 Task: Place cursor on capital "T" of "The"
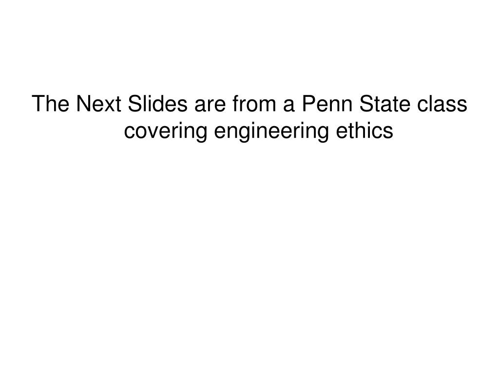point(38,104)
